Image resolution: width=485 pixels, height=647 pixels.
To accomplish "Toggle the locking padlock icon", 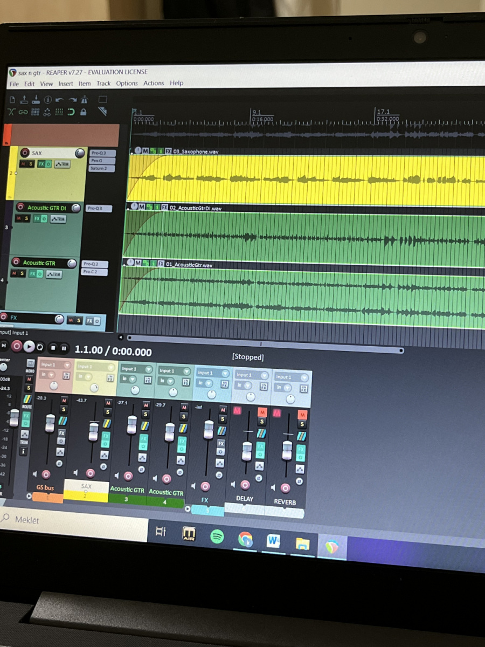I will point(84,112).
